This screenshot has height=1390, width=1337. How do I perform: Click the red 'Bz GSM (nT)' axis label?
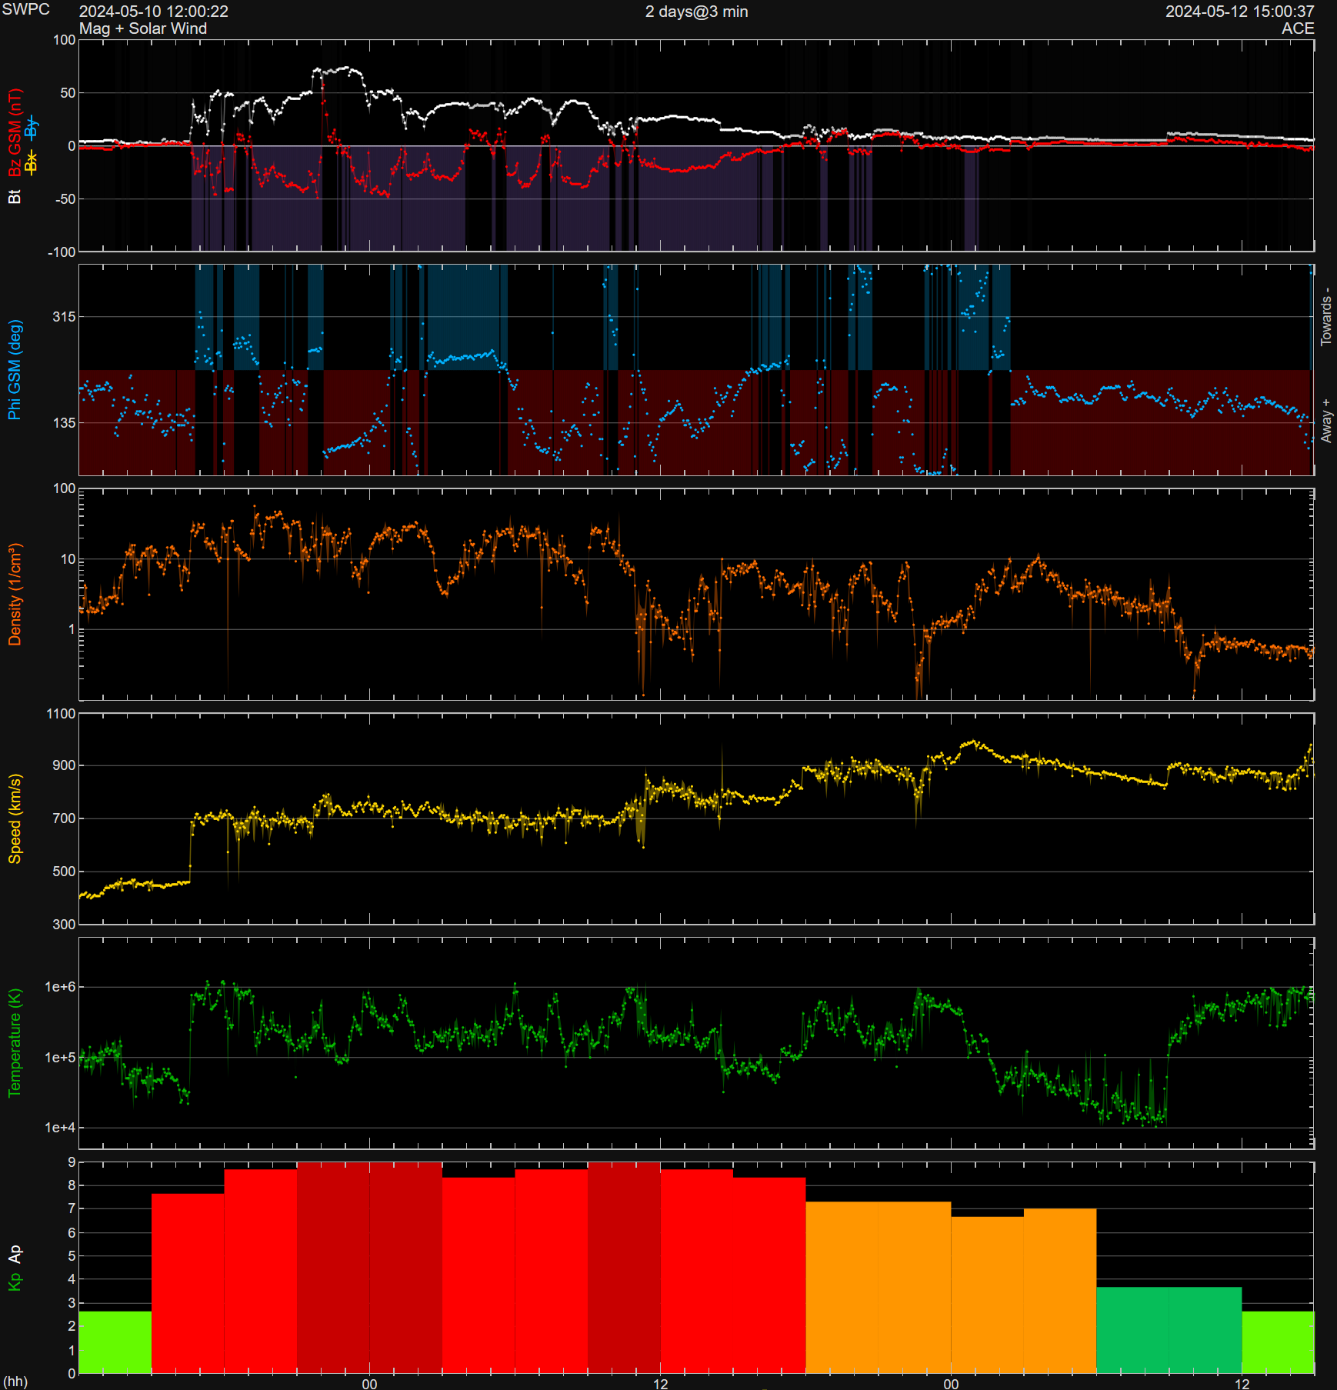coord(15,133)
